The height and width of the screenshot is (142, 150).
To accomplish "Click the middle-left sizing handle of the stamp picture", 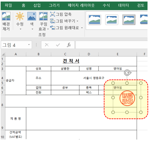I will [113, 97].
